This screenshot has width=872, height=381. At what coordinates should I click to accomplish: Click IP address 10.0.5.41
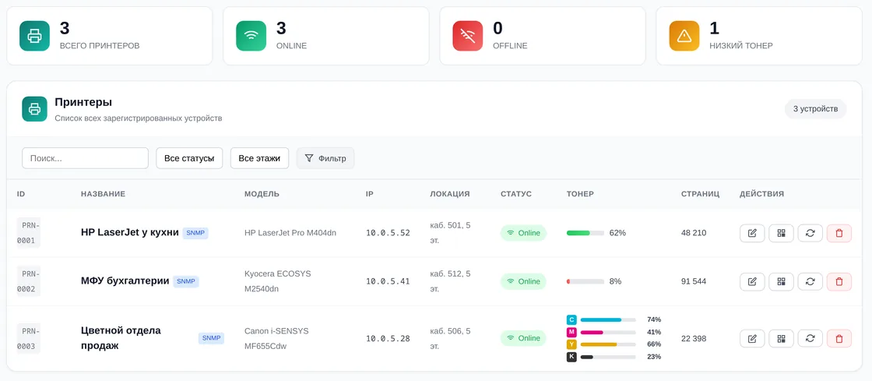click(388, 281)
